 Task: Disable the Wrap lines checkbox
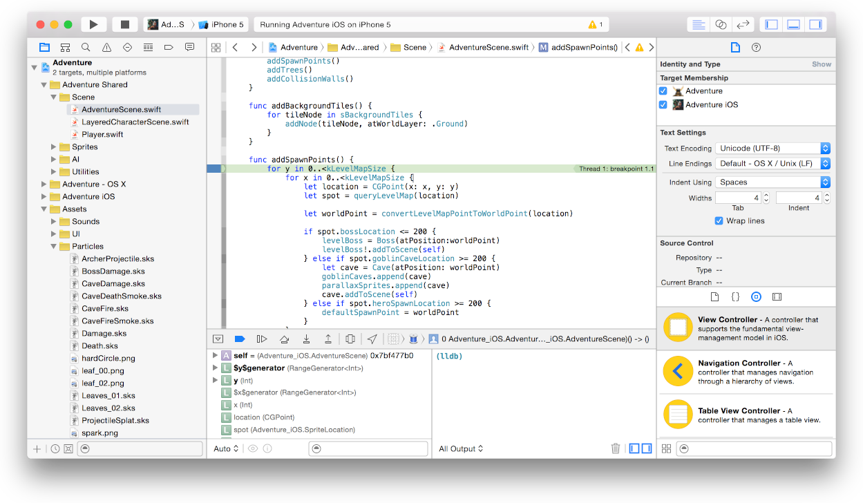(719, 221)
